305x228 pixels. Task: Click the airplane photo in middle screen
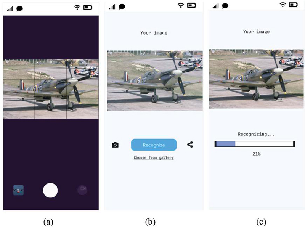[x=155, y=81]
